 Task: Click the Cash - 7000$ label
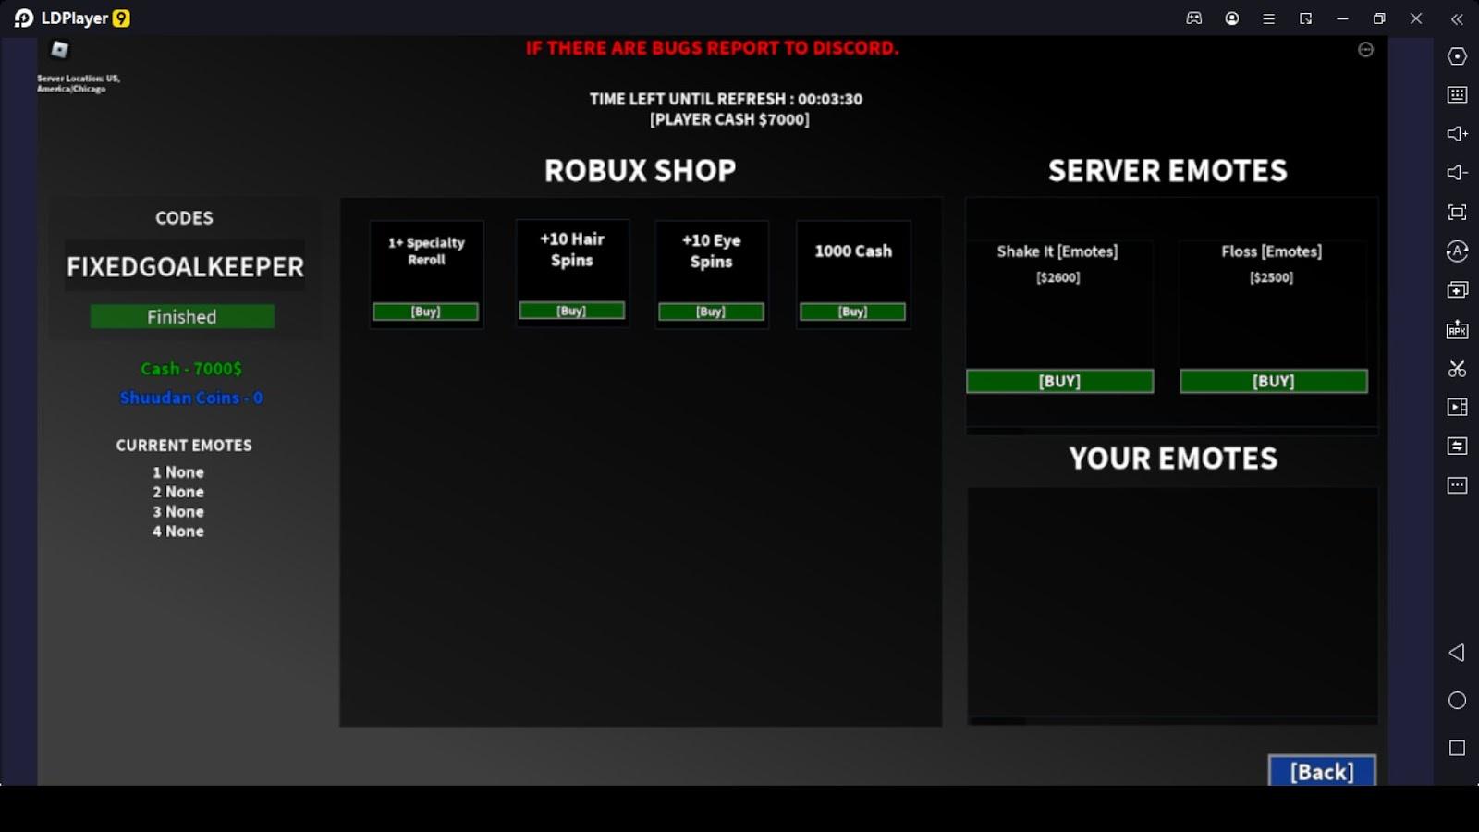(191, 369)
